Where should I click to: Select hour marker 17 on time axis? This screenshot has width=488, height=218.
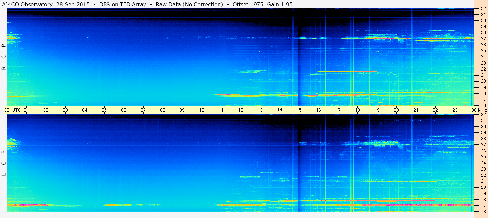(x=338, y=110)
